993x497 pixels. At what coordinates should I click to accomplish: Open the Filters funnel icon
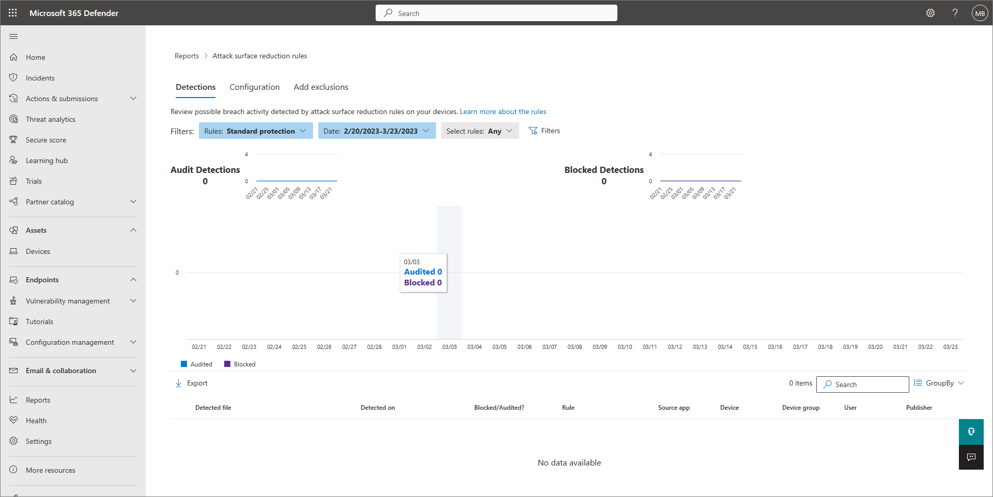pos(533,131)
